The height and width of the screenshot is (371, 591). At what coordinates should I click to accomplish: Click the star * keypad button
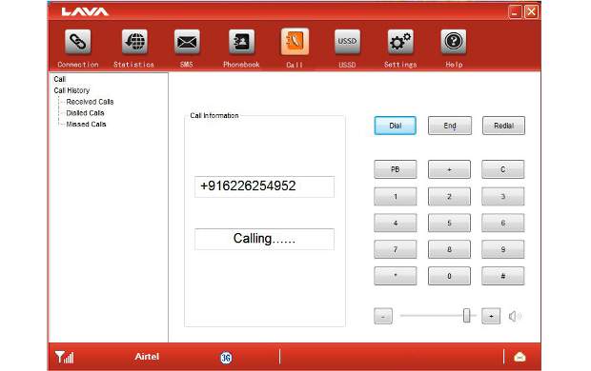click(x=396, y=276)
